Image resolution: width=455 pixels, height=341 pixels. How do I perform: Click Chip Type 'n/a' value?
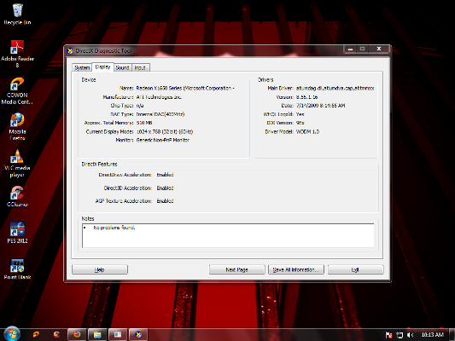click(x=140, y=106)
